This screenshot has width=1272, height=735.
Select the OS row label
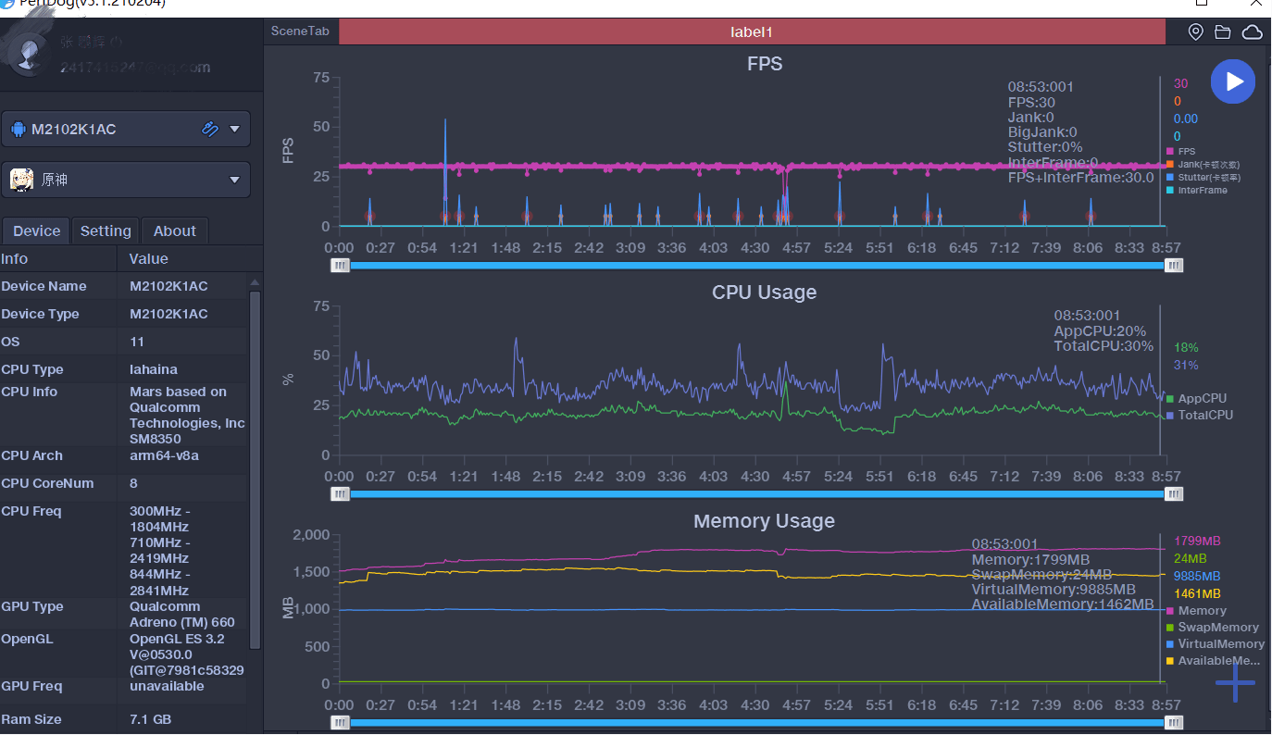coord(10,342)
